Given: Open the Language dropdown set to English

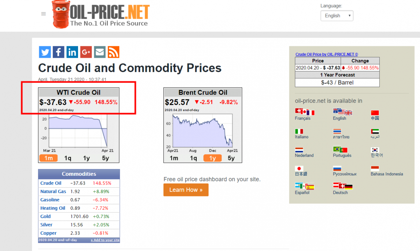Looking at the screenshot, I should click(x=337, y=16).
